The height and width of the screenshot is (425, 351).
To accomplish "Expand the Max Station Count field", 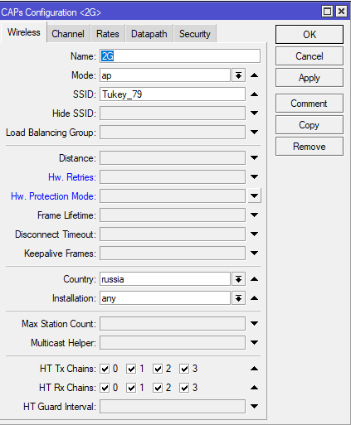I will tap(254, 323).
